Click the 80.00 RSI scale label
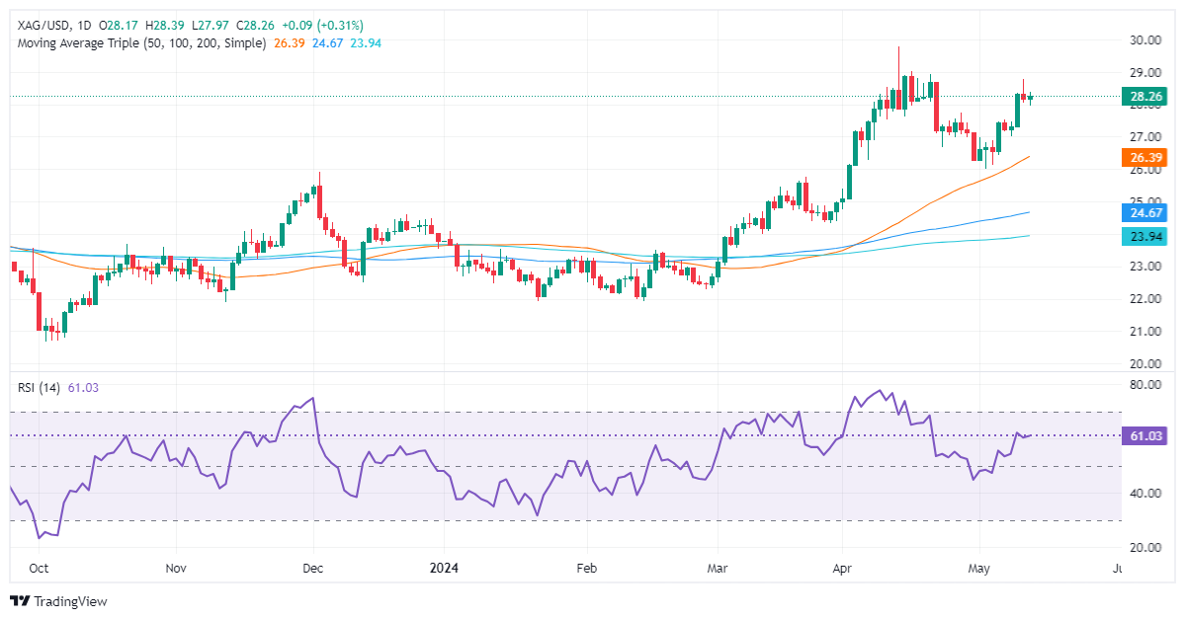Image resolution: width=1185 pixels, height=619 pixels. pyautogui.click(x=1144, y=385)
